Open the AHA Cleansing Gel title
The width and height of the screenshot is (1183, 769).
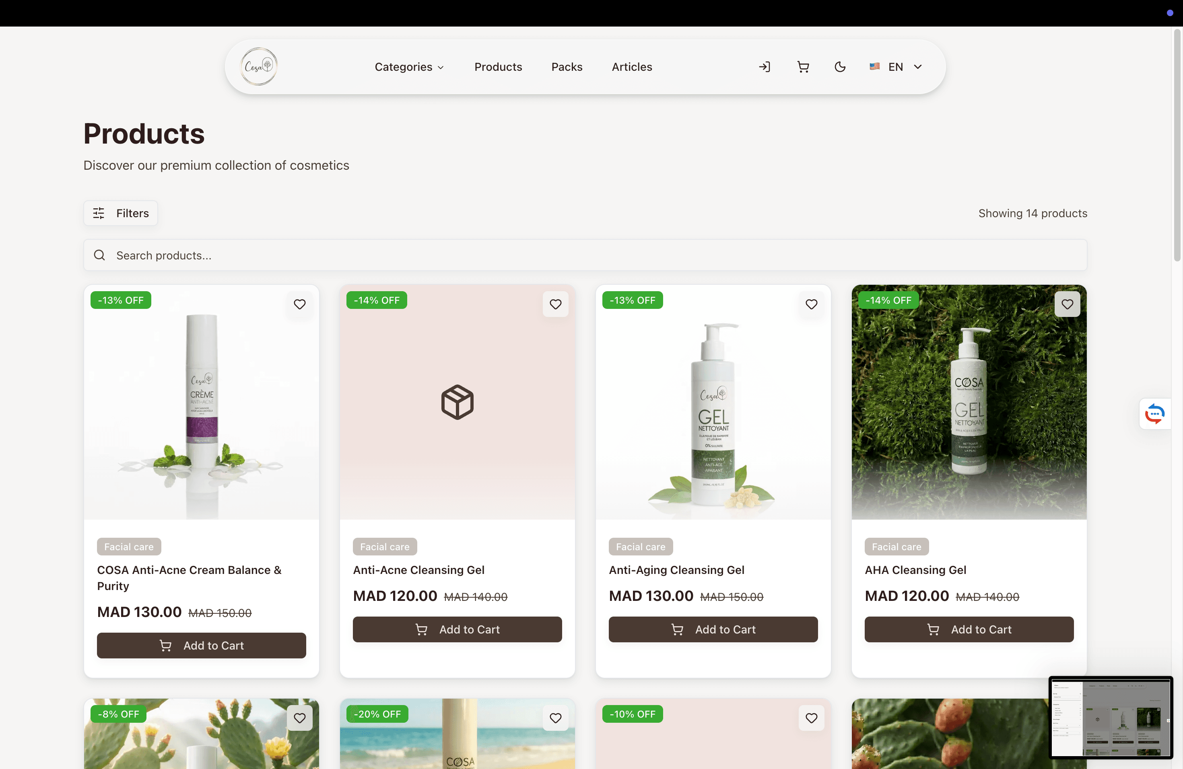pos(915,570)
